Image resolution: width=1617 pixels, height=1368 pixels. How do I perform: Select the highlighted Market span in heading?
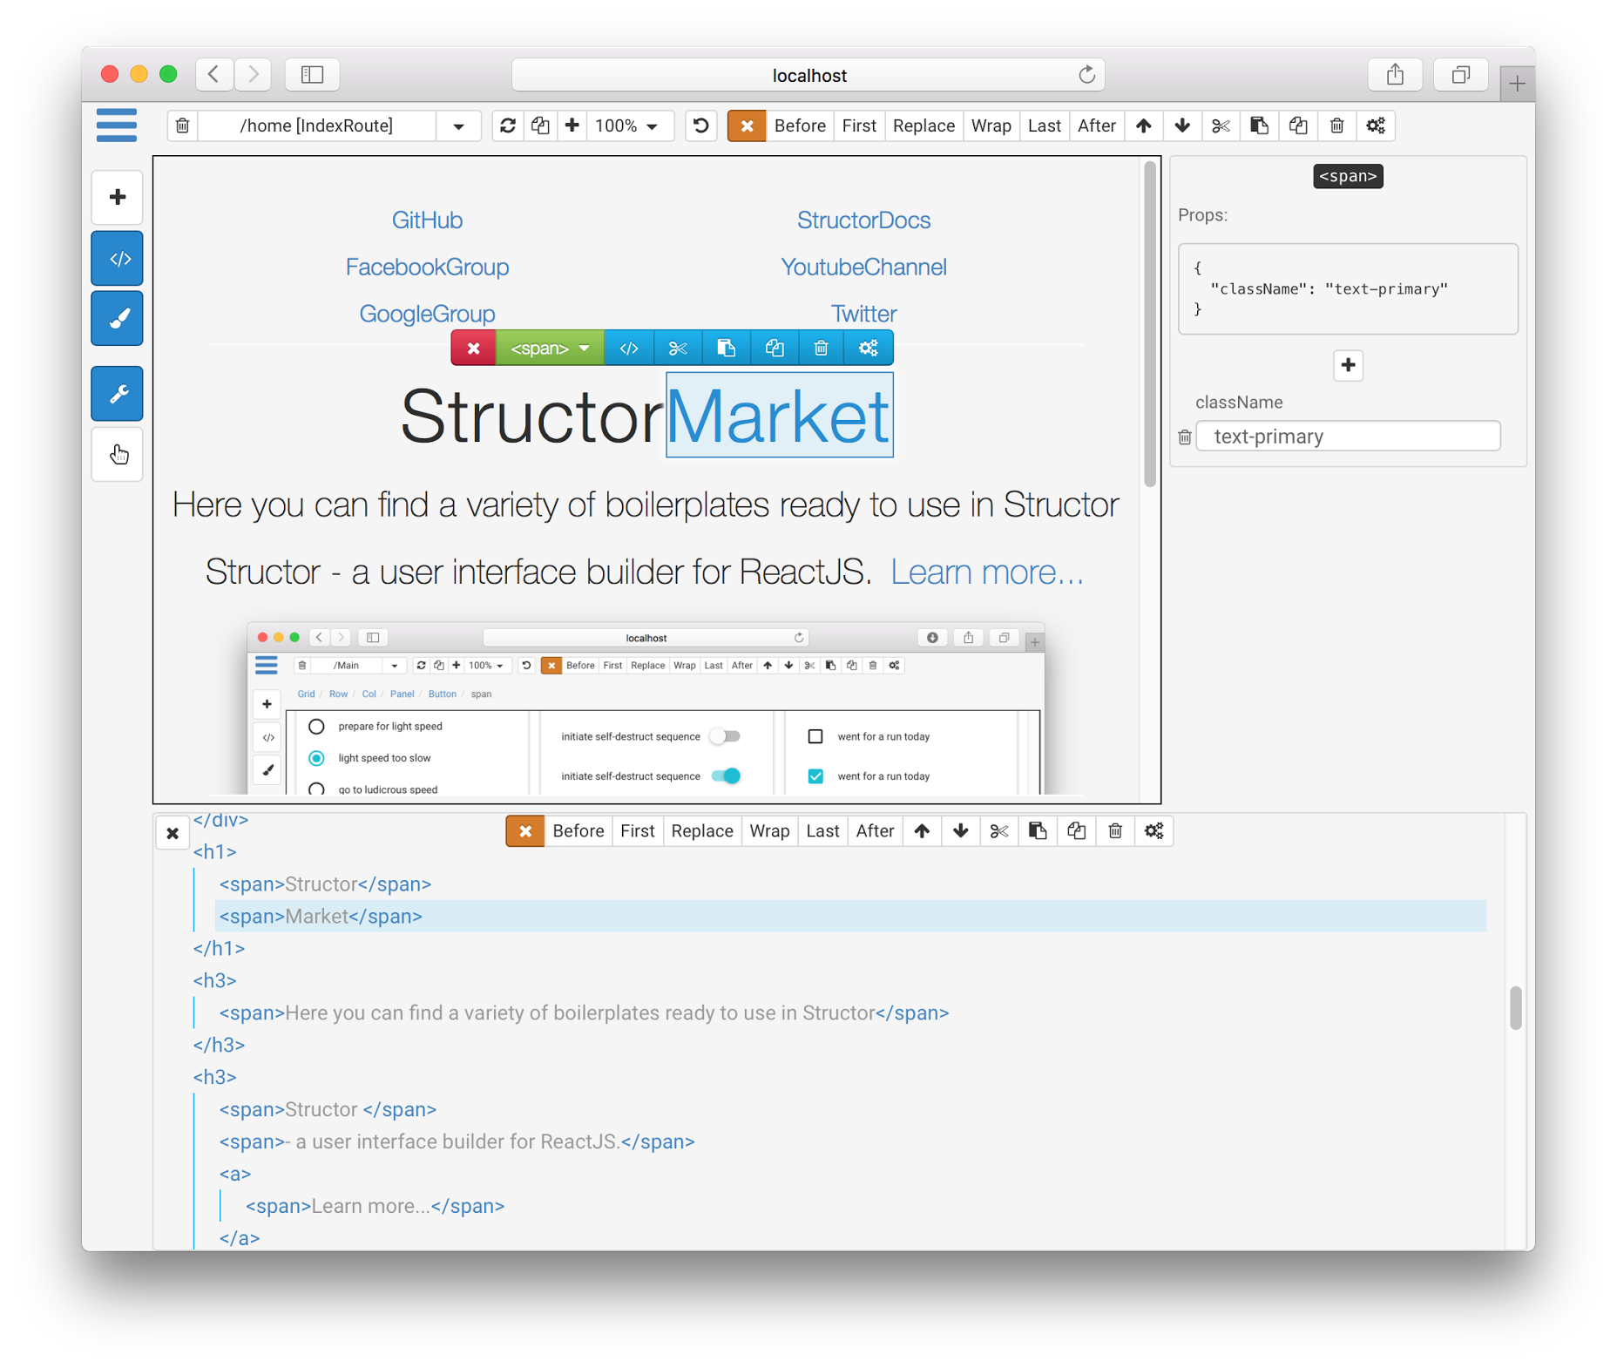click(780, 416)
